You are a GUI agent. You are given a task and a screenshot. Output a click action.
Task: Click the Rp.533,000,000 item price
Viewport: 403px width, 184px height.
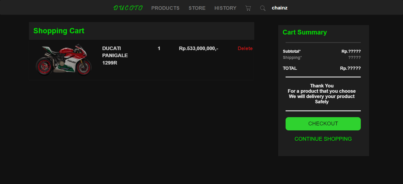point(199,48)
